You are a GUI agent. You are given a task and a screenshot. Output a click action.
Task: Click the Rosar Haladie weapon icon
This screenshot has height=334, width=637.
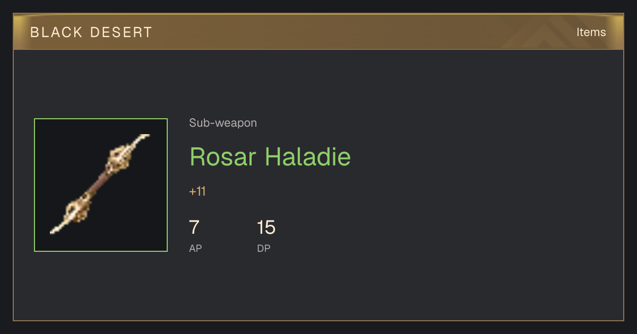click(x=101, y=185)
